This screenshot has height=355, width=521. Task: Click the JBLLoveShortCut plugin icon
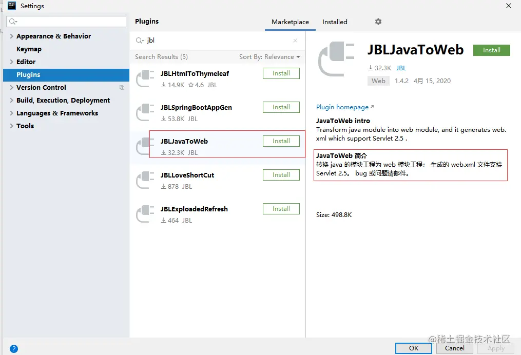[x=145, y=180]
